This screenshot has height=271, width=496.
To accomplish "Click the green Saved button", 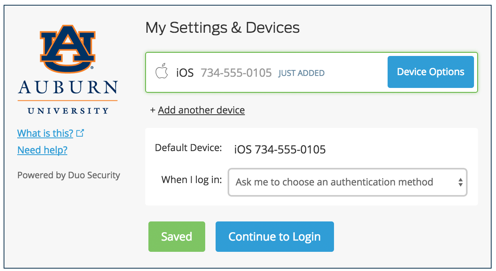I will tap(177, 237).
